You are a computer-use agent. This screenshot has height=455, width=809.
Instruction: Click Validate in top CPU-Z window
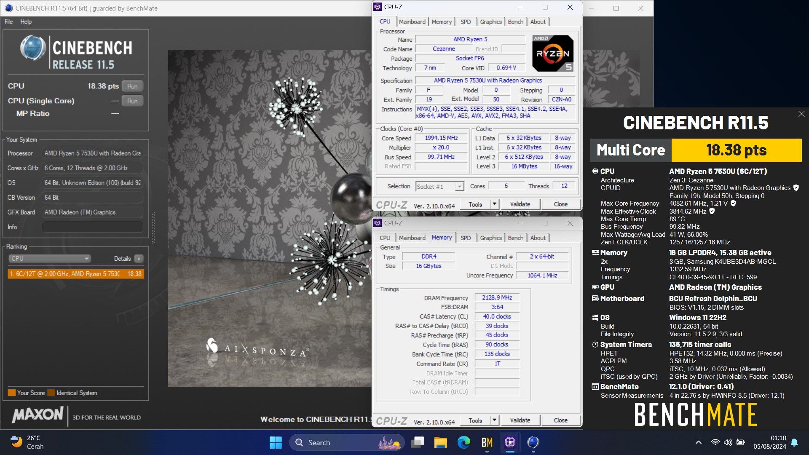520,204
